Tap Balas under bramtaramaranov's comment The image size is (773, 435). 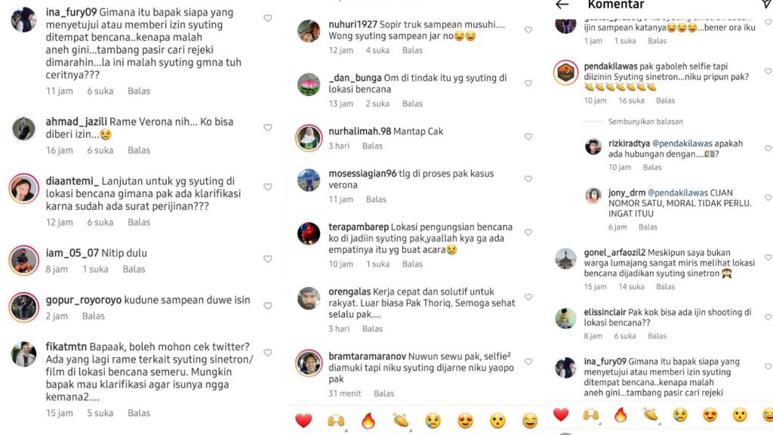click(x=384, y=393)
